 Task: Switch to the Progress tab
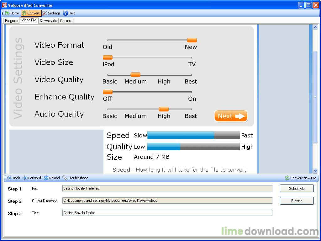click(12, 21)
